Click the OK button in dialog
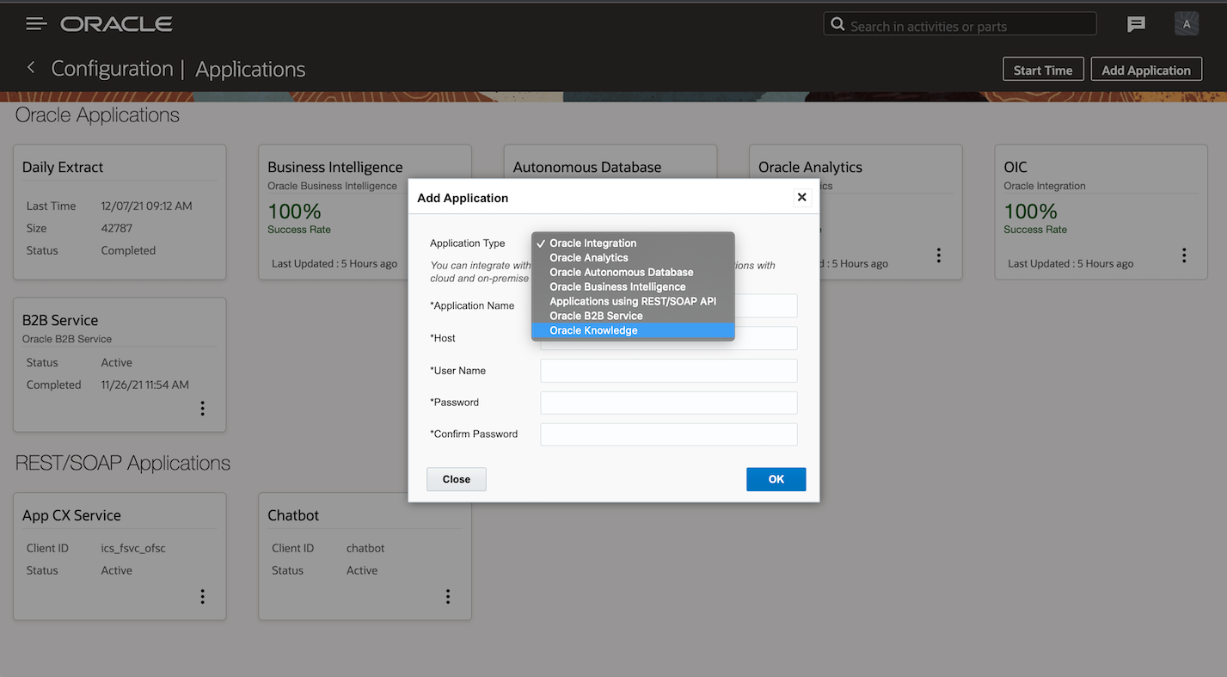The width and height of the screenshot is (1227, 677). pos(776,479)
